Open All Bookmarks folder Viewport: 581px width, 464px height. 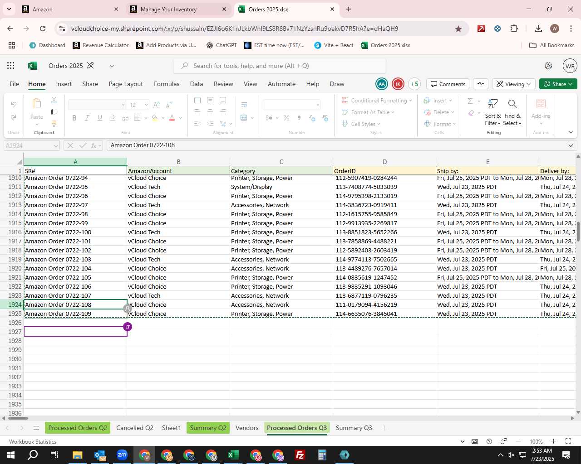pos(552,45)
